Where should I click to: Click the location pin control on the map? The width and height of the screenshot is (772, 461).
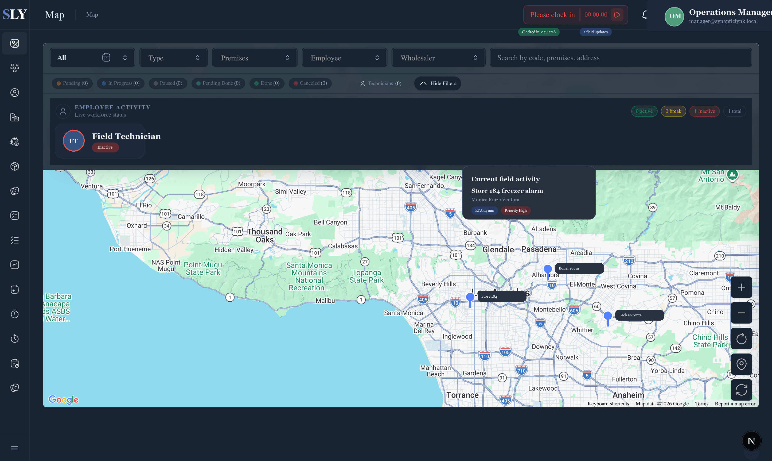[x=742, y=364]
